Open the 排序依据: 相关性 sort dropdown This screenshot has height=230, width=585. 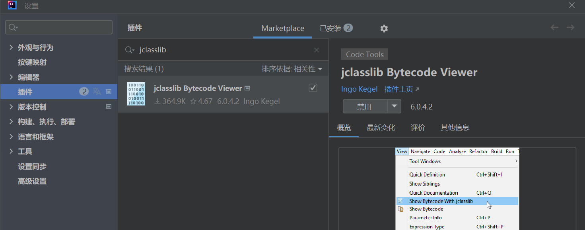pos(292,69)
